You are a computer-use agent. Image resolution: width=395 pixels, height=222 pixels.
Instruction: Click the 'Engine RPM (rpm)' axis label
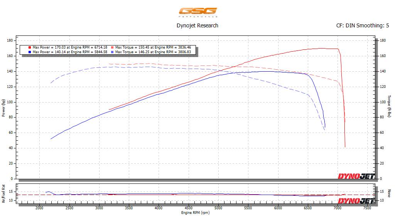click(196, 213)
